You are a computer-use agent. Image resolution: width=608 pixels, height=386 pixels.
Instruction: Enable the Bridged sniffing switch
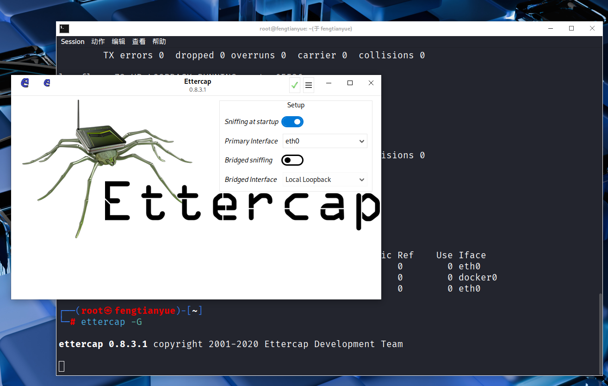pyautogui.click(x=292, y=160)
